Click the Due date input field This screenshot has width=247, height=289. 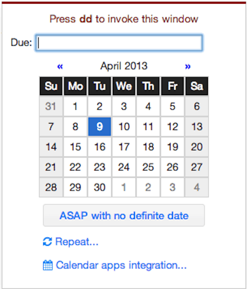coord(119,43)
